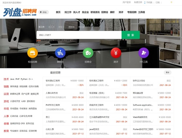Focus the keyword search input field
182x138 pixels.
pos(79,35)
